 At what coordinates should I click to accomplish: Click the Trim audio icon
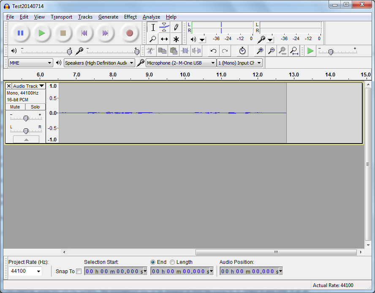pos(185,51)
